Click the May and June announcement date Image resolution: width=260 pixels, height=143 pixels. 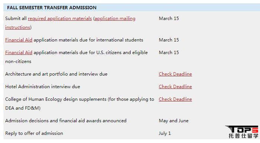click(x=174, y=121)
